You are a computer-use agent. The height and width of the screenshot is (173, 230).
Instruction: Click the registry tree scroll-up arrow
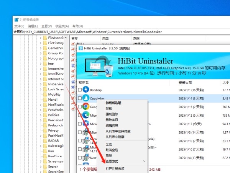click(x=66, y=38)
